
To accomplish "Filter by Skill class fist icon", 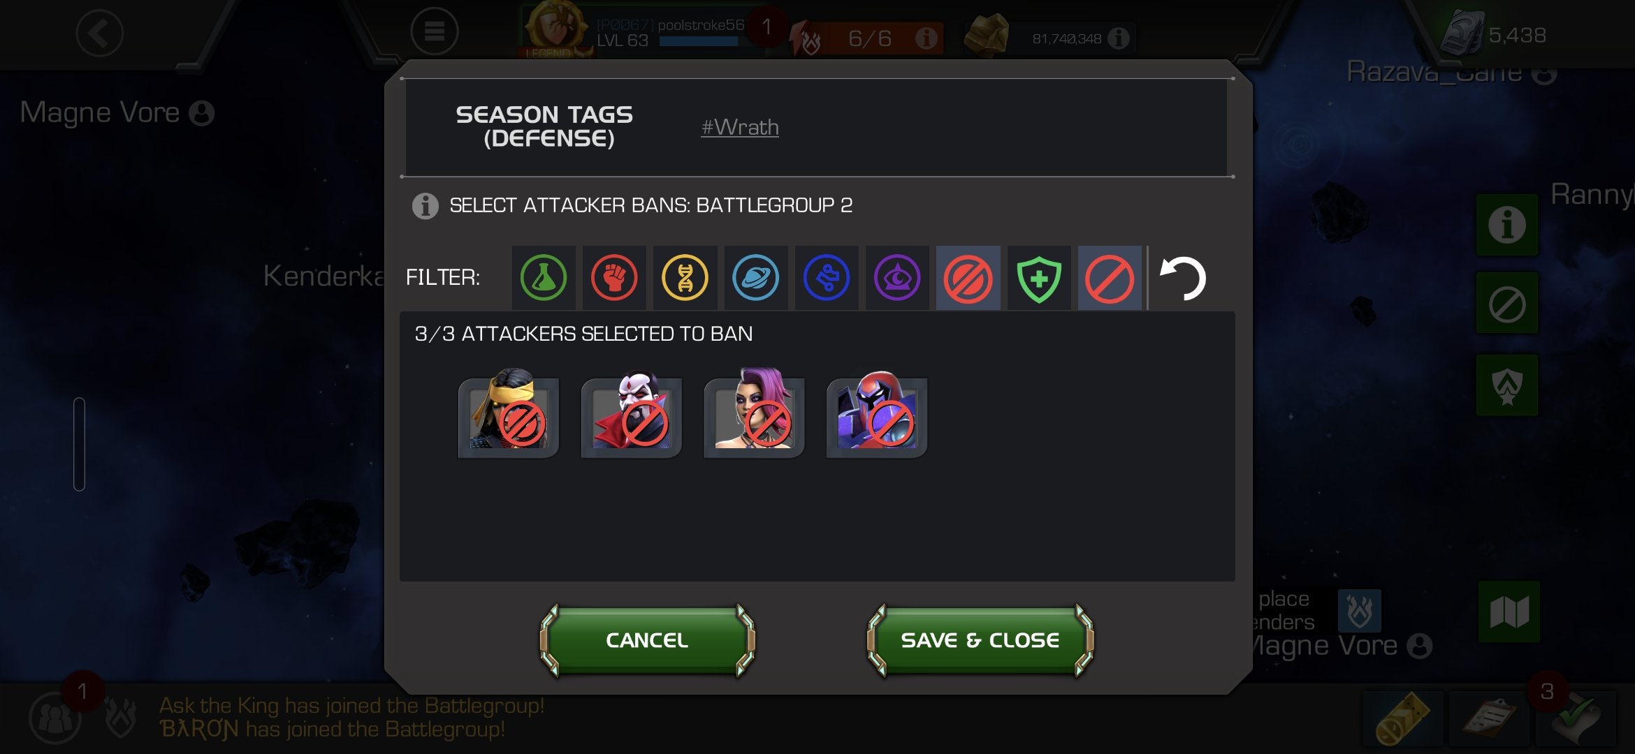I will tap(614, 278).
